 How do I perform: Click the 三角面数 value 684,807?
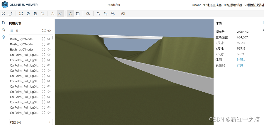point(242,37)
